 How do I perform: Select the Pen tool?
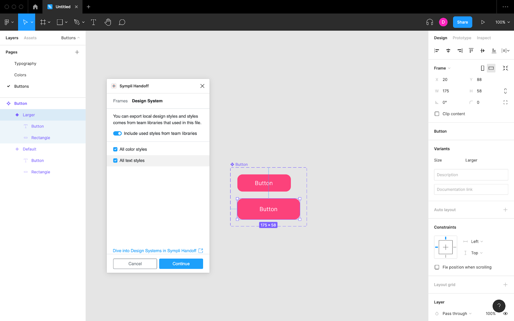click(76, 22)
